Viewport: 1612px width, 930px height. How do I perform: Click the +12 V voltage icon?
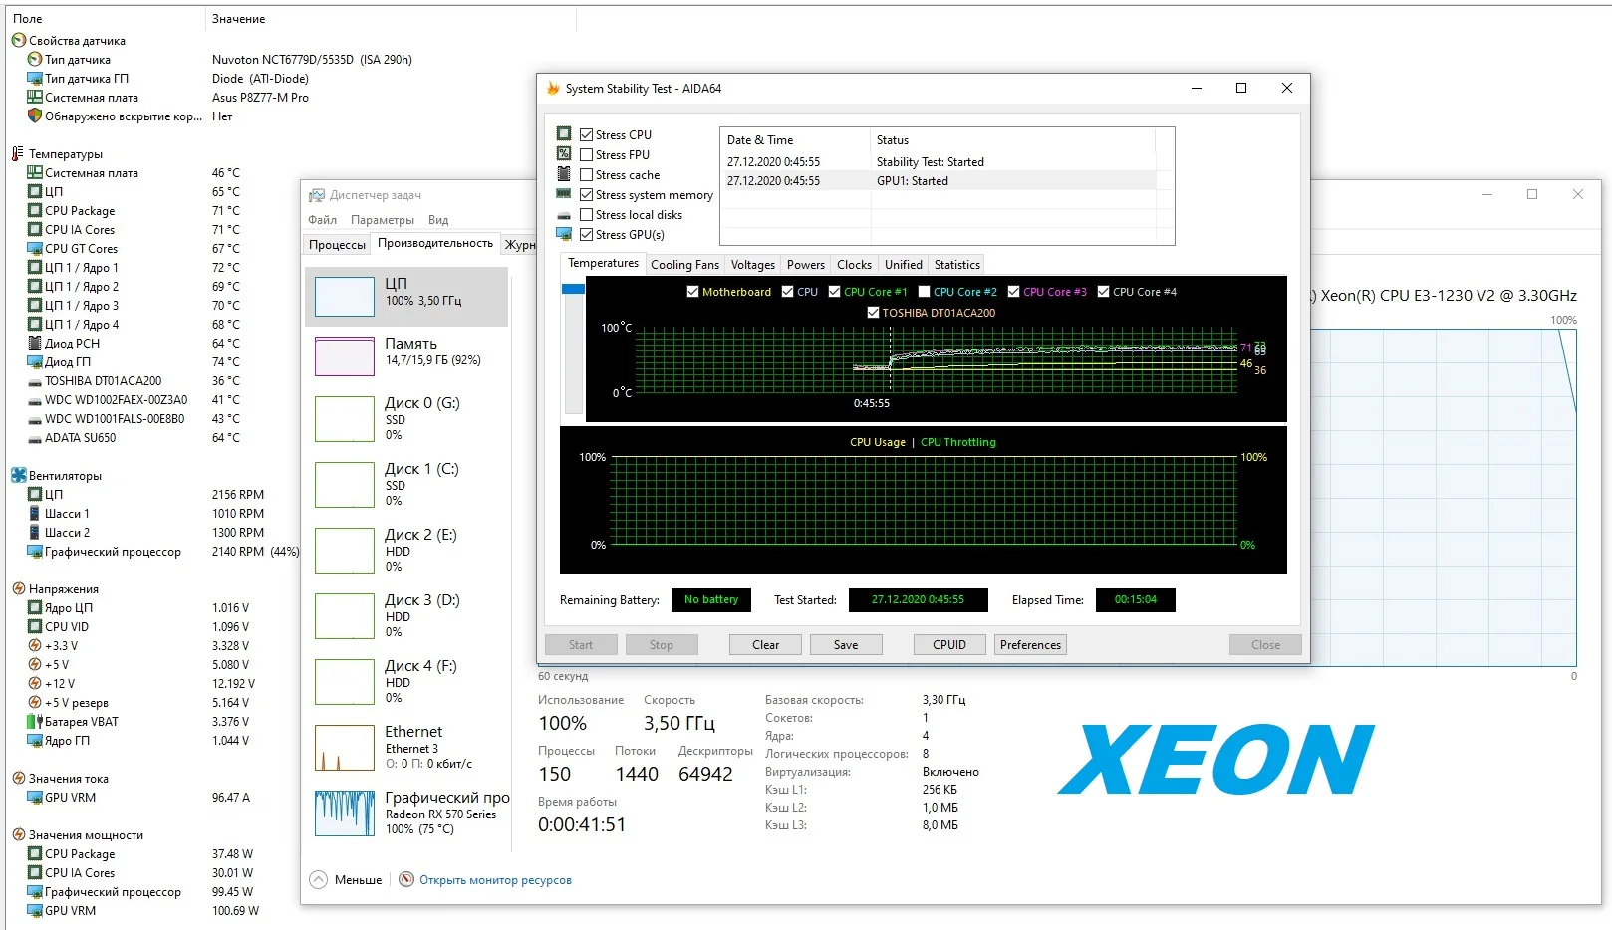35,684
